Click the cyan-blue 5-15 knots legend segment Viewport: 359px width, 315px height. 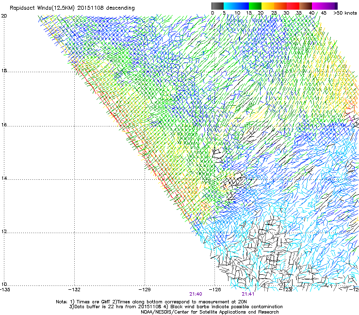236,6
